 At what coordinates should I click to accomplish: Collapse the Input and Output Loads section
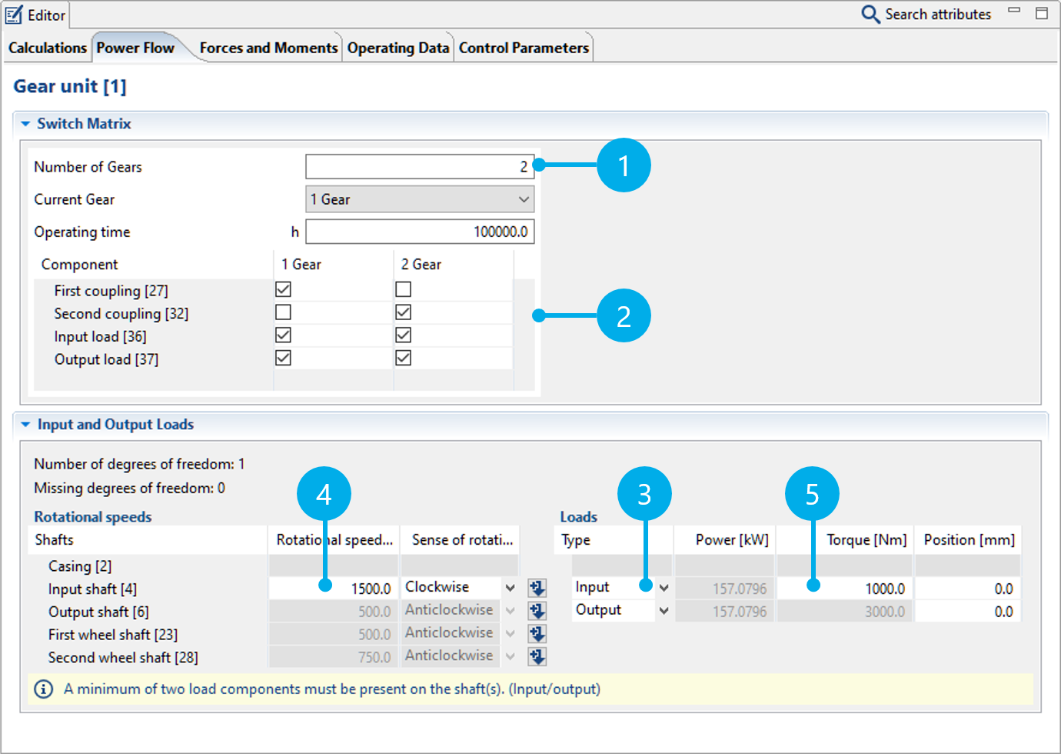click(x=25, y=425)
